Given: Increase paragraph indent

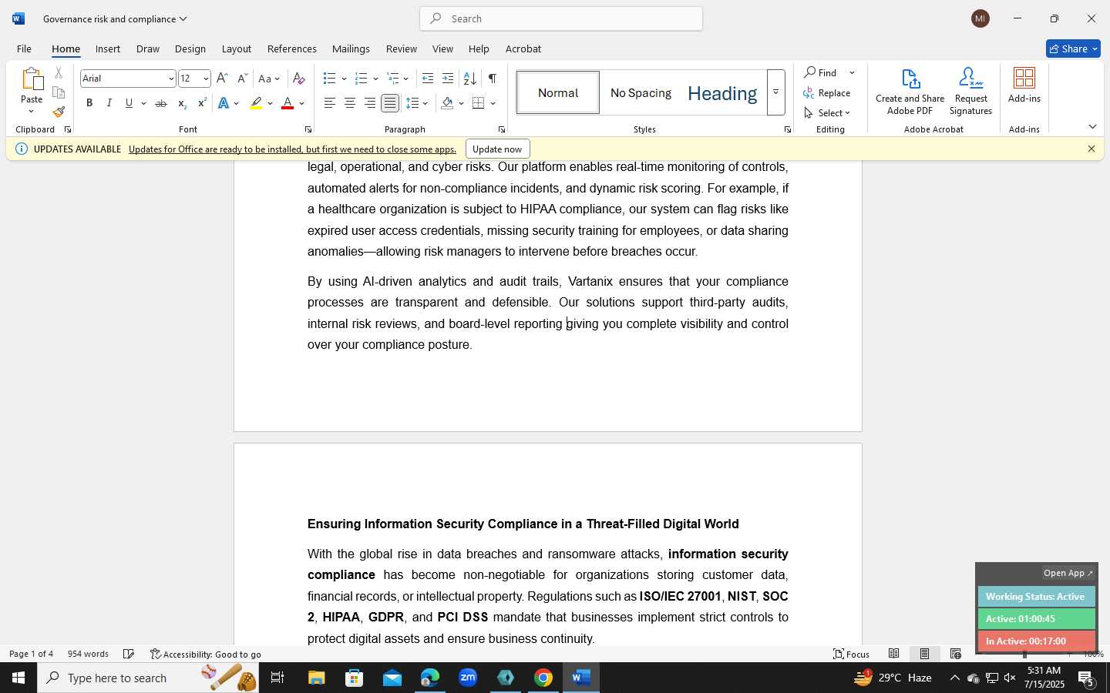Looking at the screenshot, I should pos(448,79).
